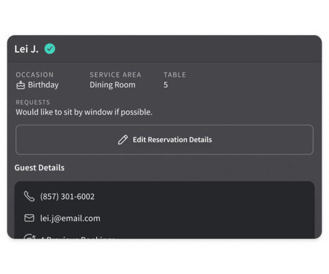This screenshot has height=274, width=329.
Task: Click the pencil edit icon
Action: point(123,140)
